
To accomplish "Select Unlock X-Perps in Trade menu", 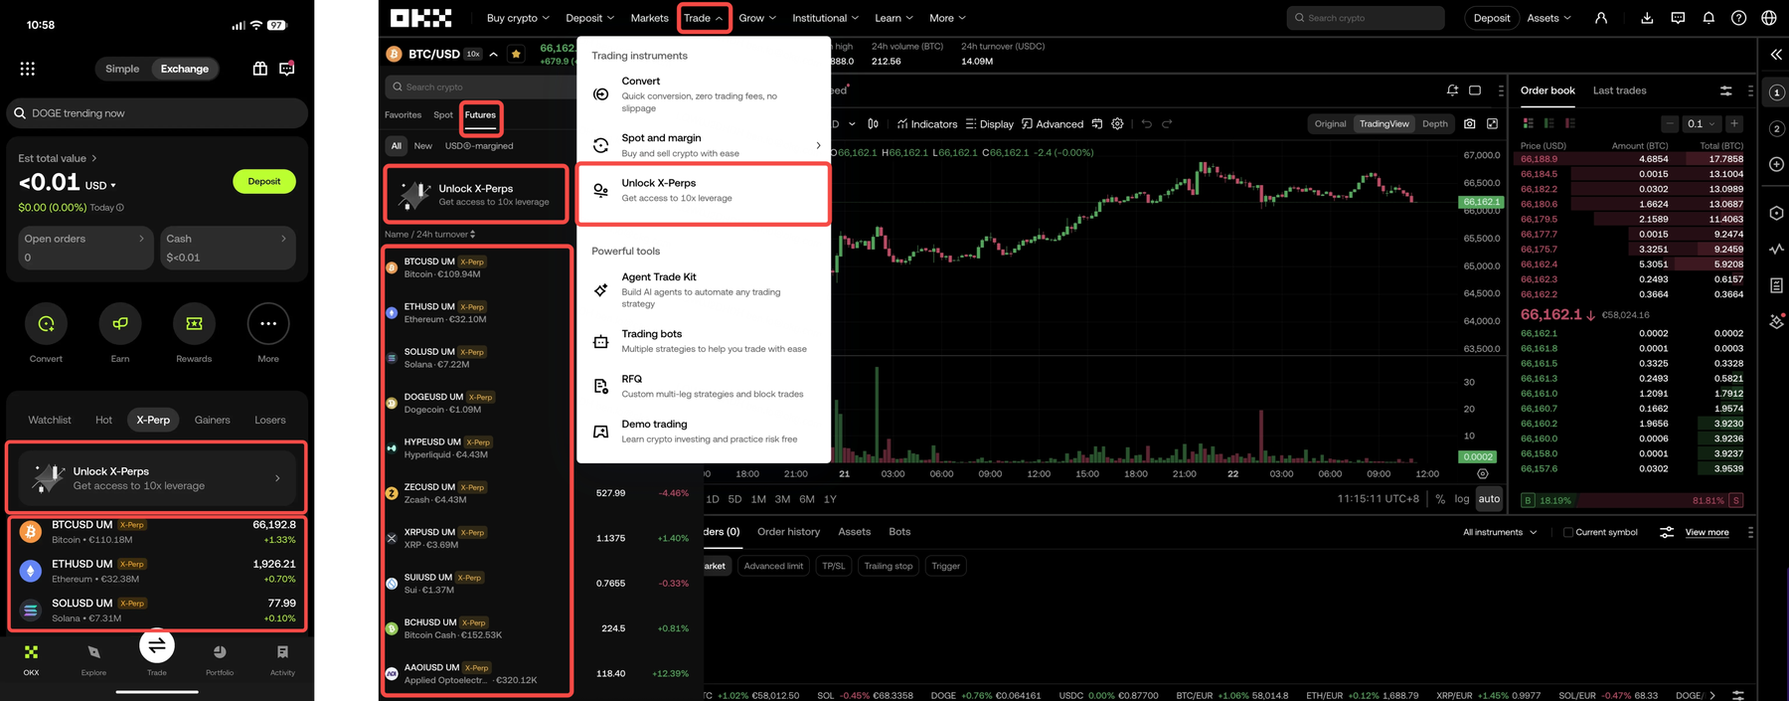I will pos(704,191).
